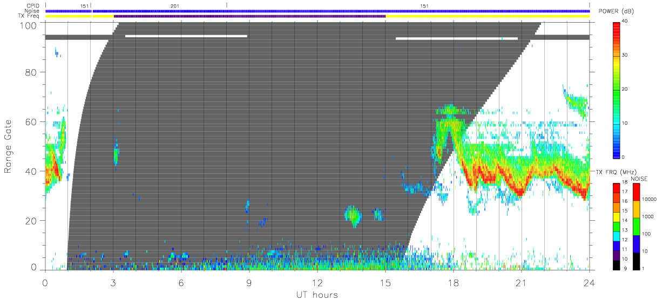Click the red swatch in NOISE legend
663x306 pixels.
pyautogui.click(x=636, y=192)
